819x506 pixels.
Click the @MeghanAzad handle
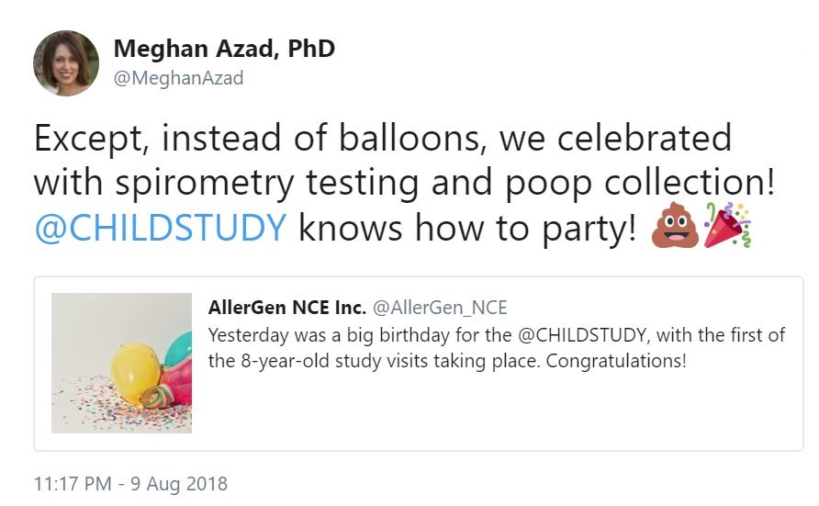178,78
